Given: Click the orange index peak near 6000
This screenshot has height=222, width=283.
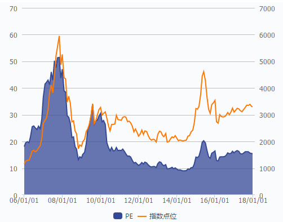Looking at the screenshot, I should pos(59,36).
